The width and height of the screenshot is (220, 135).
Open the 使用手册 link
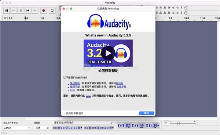(x=75, y=86)
